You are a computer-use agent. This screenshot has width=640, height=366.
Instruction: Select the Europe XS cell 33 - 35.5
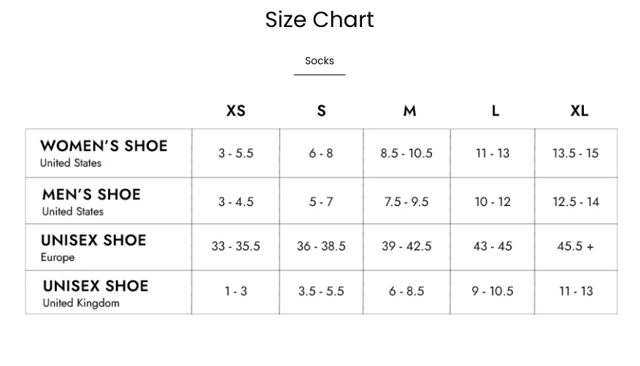point(236,247)
